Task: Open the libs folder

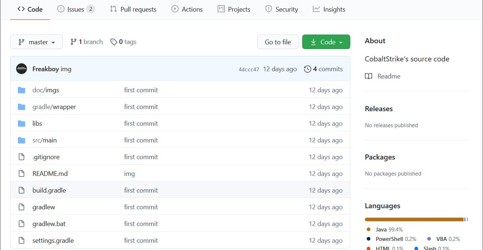Action: (x=37, y=124)
